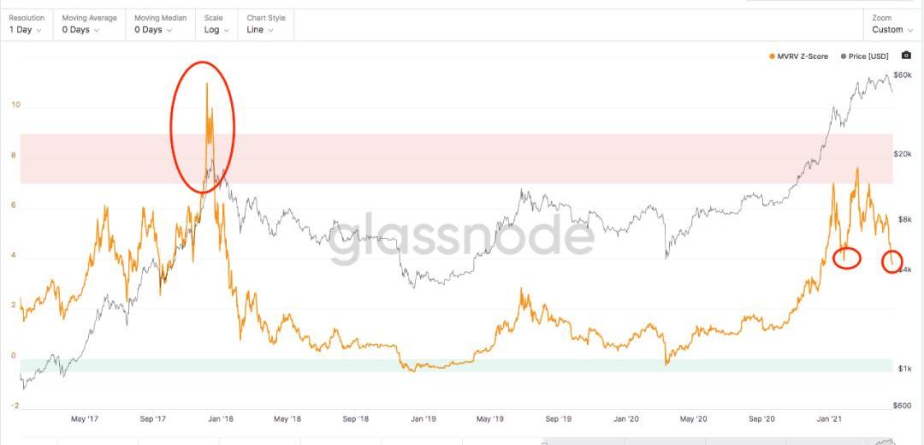Open the Zoom Custom dropdown
Screen dimensions: 924x445
click(x=892, y=24)
